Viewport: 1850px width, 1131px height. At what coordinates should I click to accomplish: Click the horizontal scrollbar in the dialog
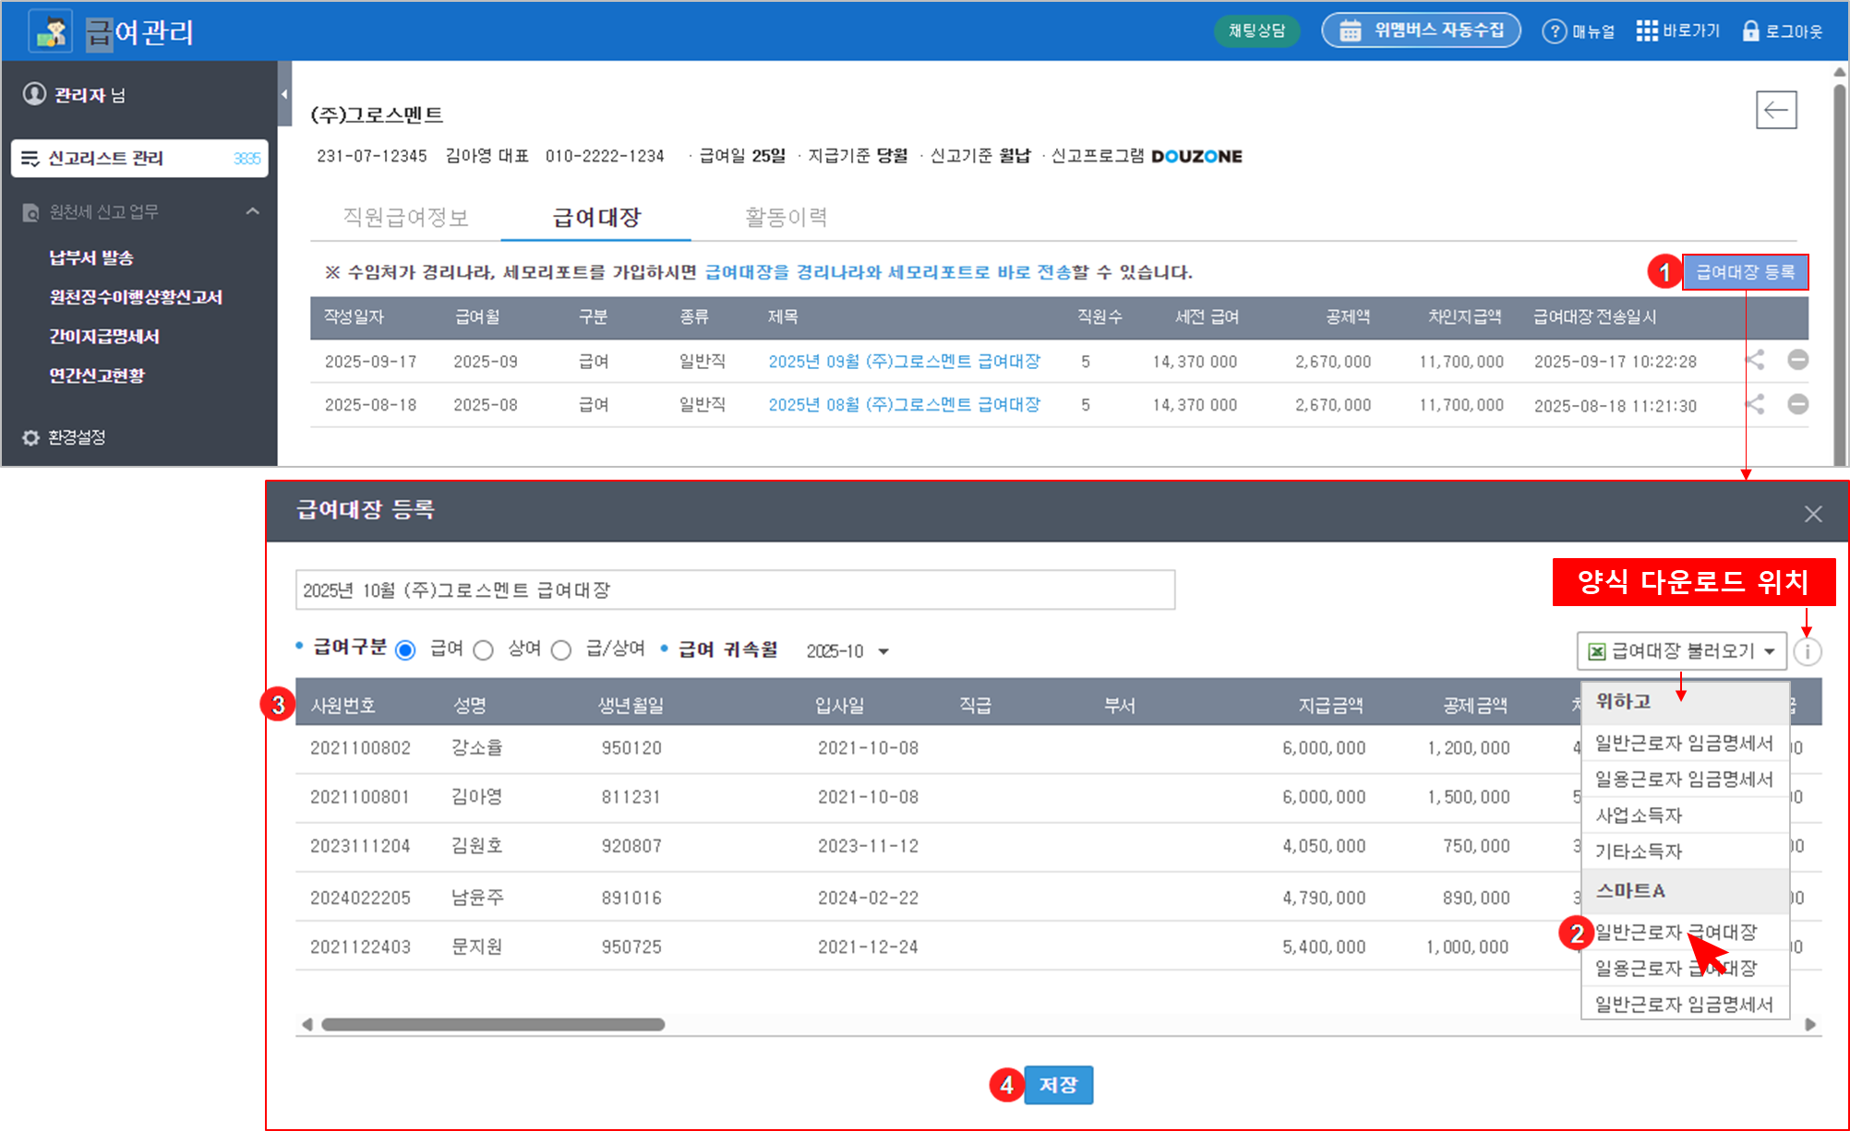[x=493, y=1024]
